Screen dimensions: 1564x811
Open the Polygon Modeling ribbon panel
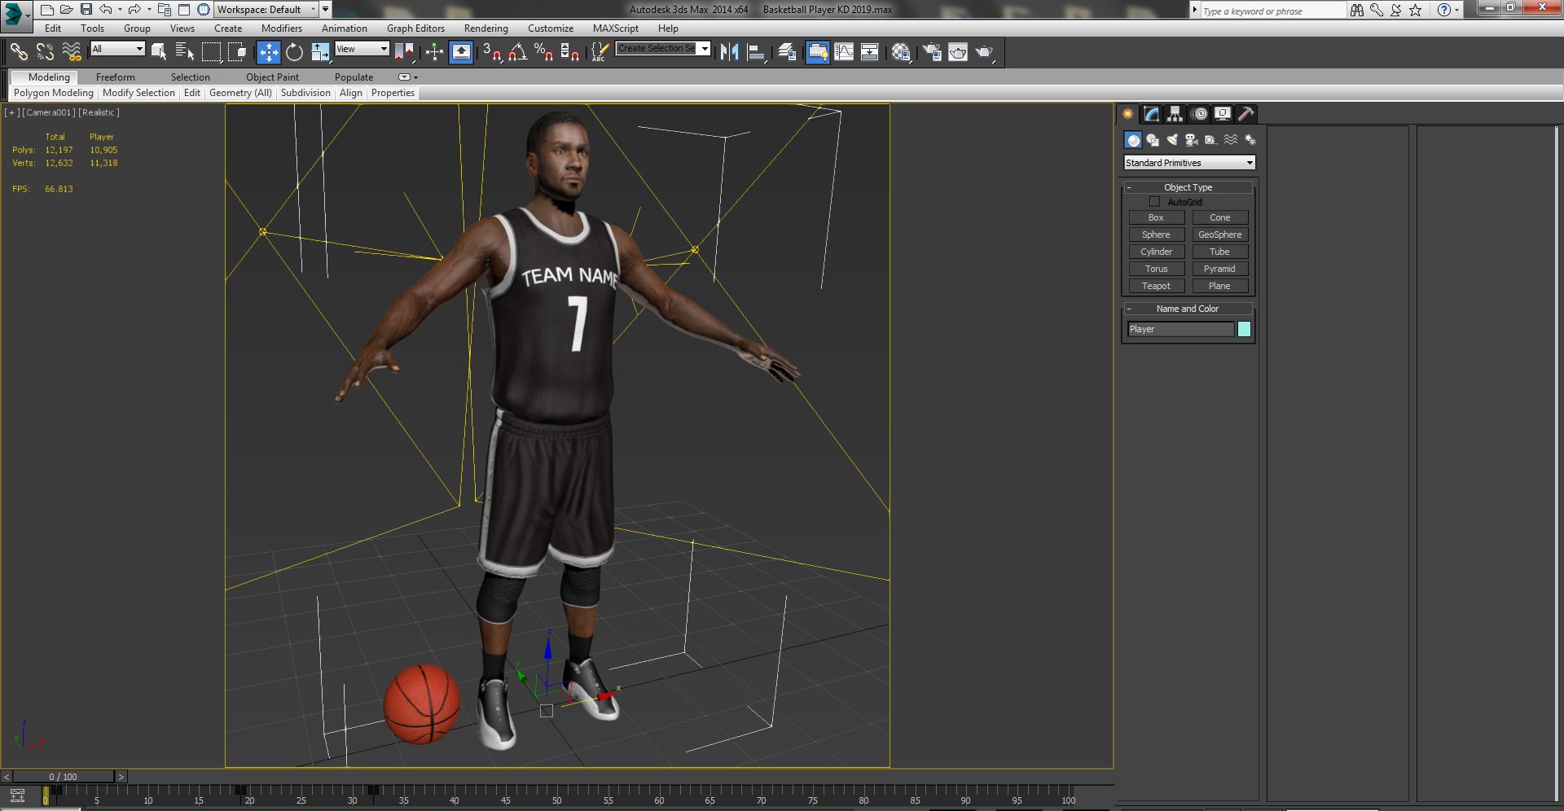coord(54,93)
